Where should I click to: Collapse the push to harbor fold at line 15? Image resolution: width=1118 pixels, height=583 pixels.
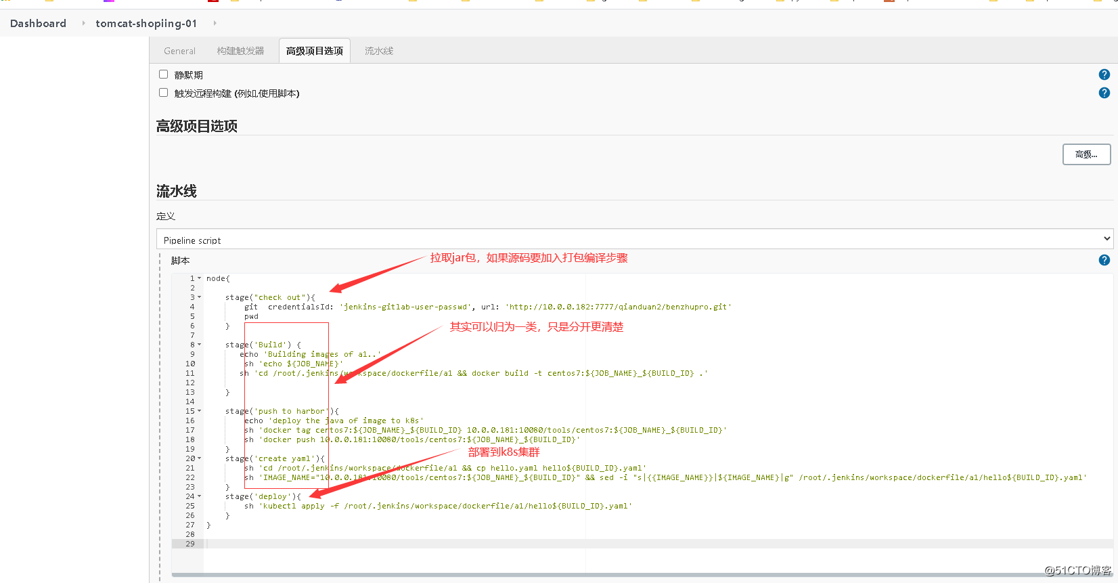click(199, 411)
